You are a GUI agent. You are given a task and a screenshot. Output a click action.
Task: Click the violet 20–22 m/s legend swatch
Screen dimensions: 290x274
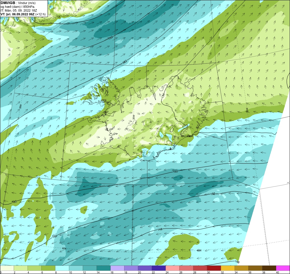click(145, 268)
